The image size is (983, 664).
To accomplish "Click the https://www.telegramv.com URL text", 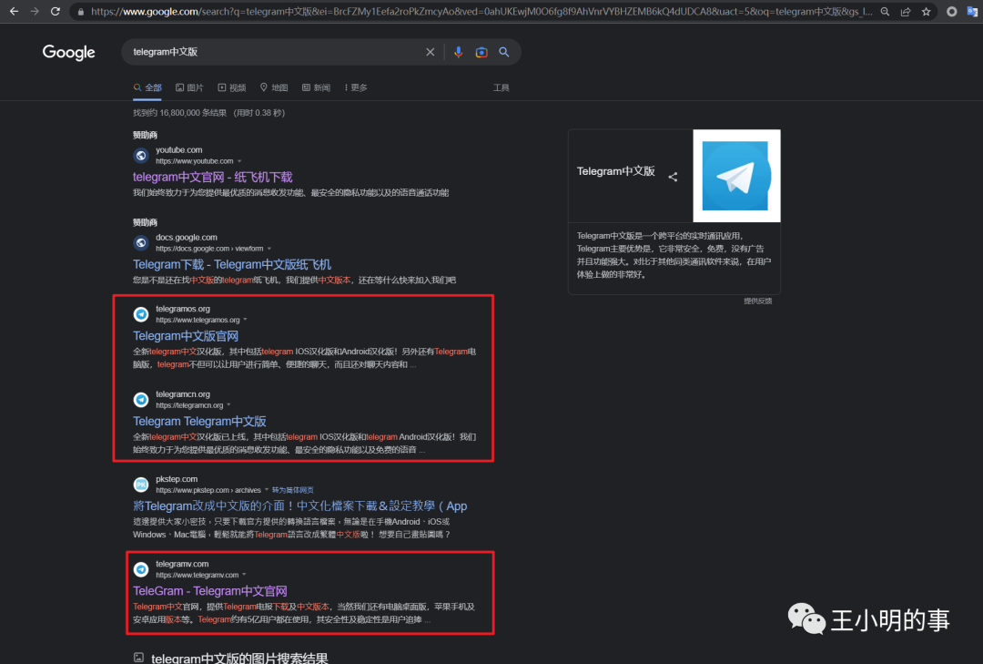I will [197, 575].
